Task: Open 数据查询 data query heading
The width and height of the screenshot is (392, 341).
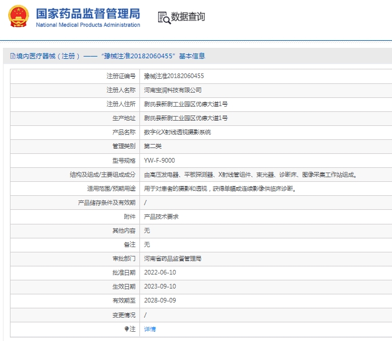Action: pyautogui.click(x=188, y=17)
